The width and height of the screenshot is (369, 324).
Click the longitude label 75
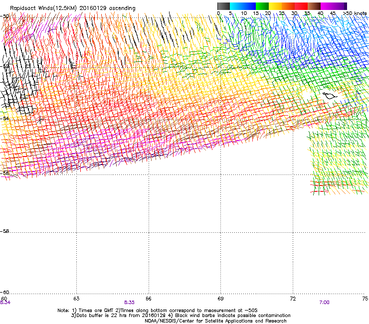[365, 299]
